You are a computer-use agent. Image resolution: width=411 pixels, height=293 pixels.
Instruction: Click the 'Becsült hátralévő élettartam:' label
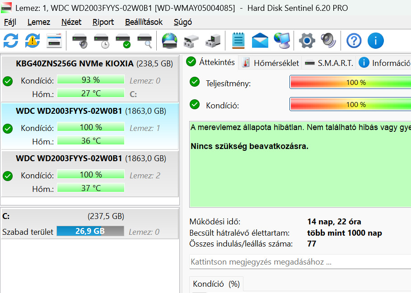(x=239, y=233)
